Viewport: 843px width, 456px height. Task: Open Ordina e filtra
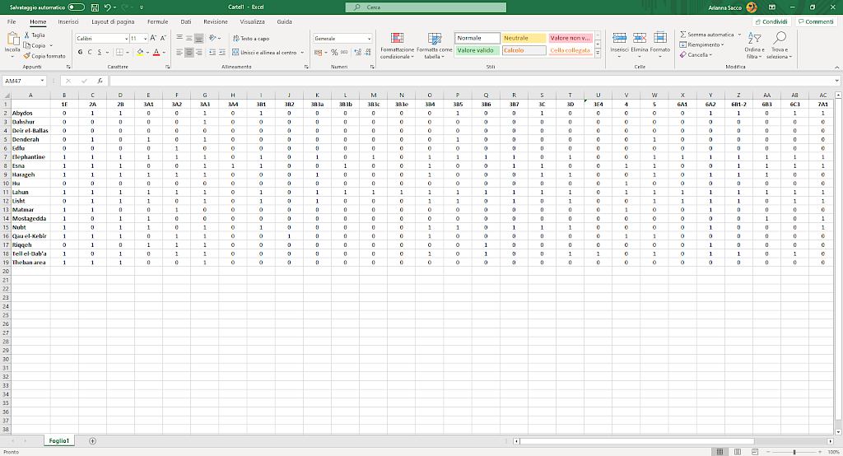[x=754, y=46]
